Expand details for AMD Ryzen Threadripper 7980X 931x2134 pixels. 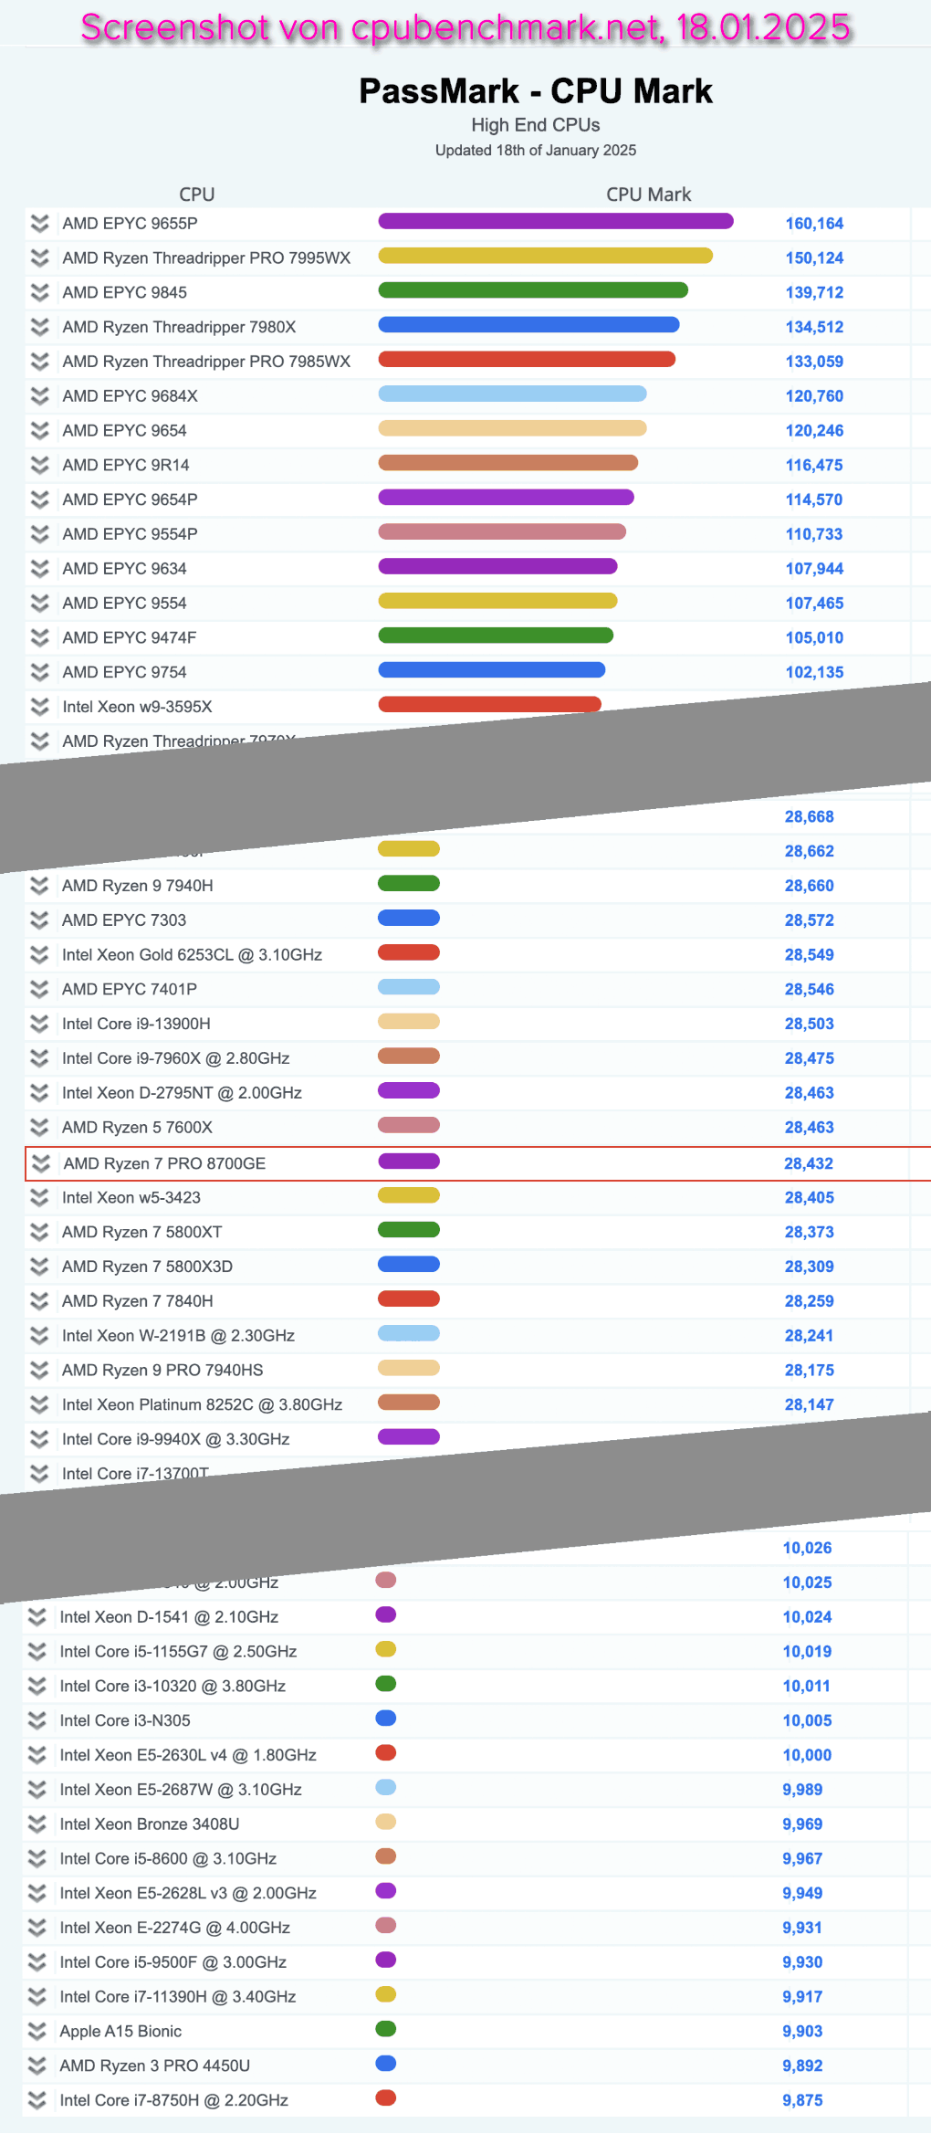click(x=39, y=327)
